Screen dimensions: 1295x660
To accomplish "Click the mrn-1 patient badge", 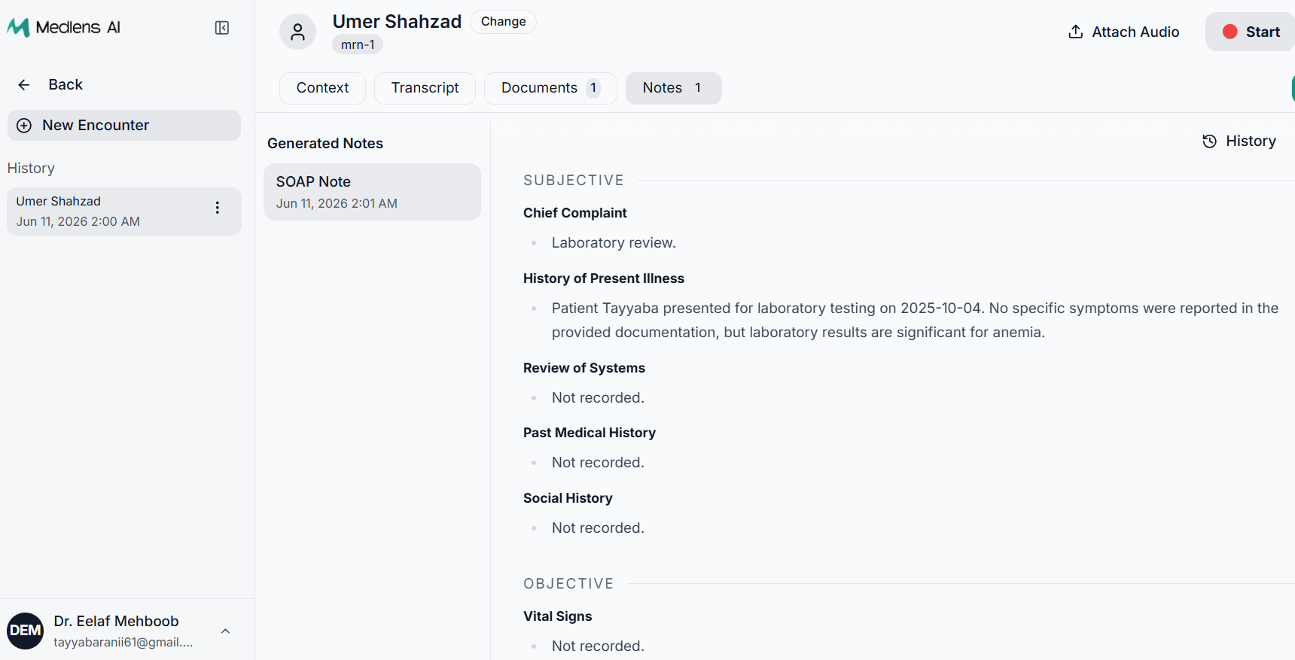I will point(358,44).
